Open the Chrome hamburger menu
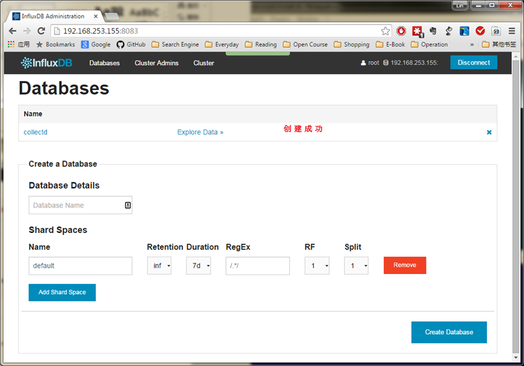Screen dimensions: 524x366 click(x=512, y=30)
